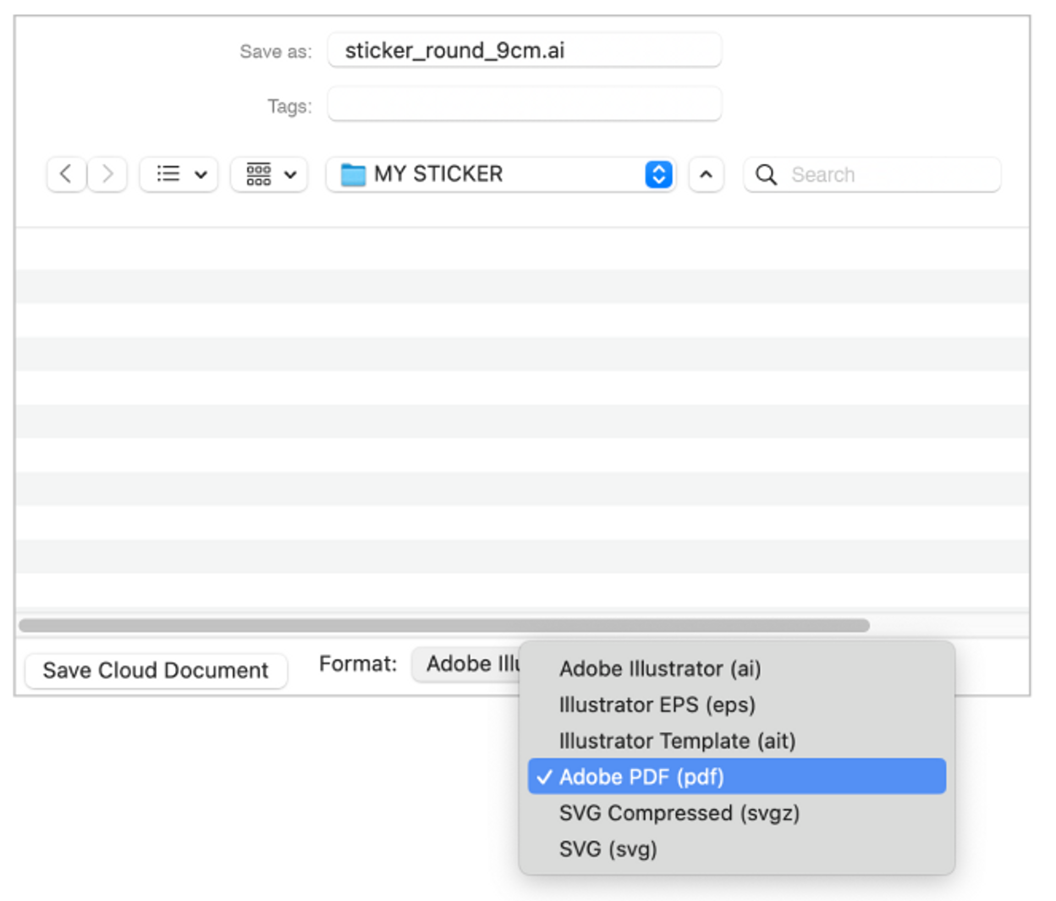
Task: Pick Illustrator Template (ait) option
Action: point(677,741)
